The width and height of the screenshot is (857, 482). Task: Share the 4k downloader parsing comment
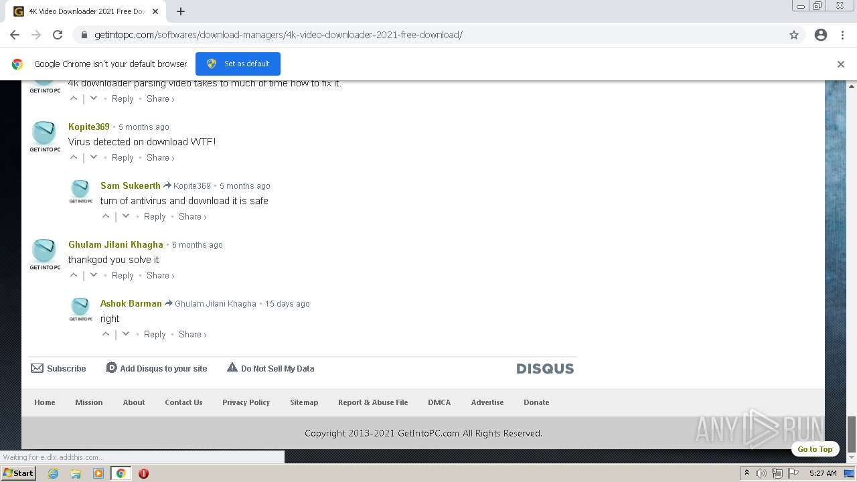click(160, 99)
